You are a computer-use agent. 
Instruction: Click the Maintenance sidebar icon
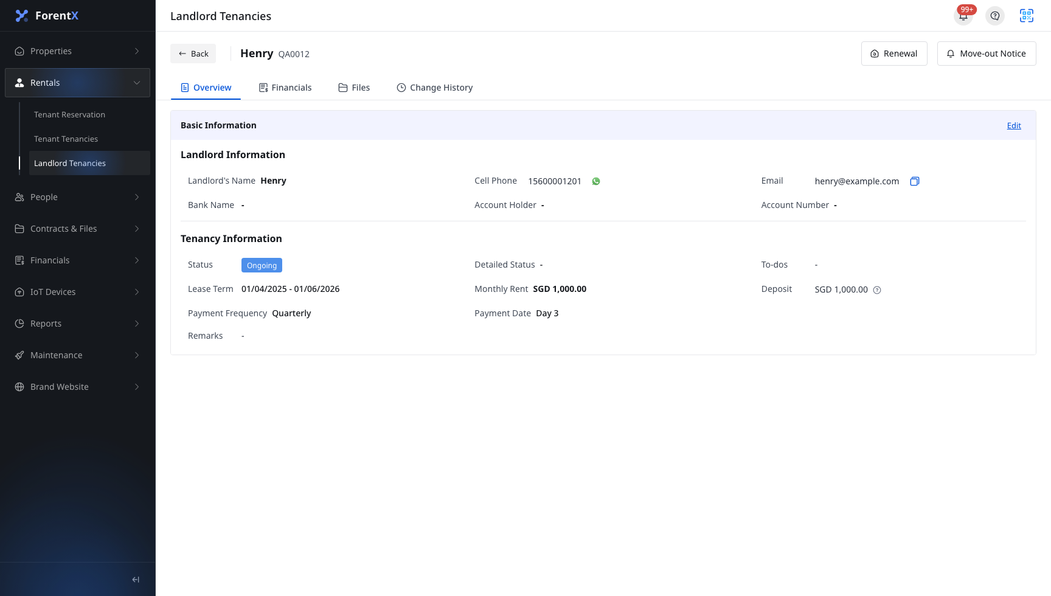pos(19,355)
